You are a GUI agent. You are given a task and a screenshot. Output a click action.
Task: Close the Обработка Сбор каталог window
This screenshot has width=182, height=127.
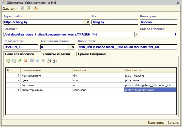pos(178,3)
